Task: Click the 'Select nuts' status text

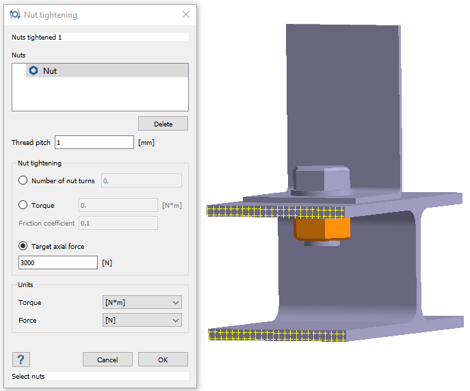Action: 28,377
